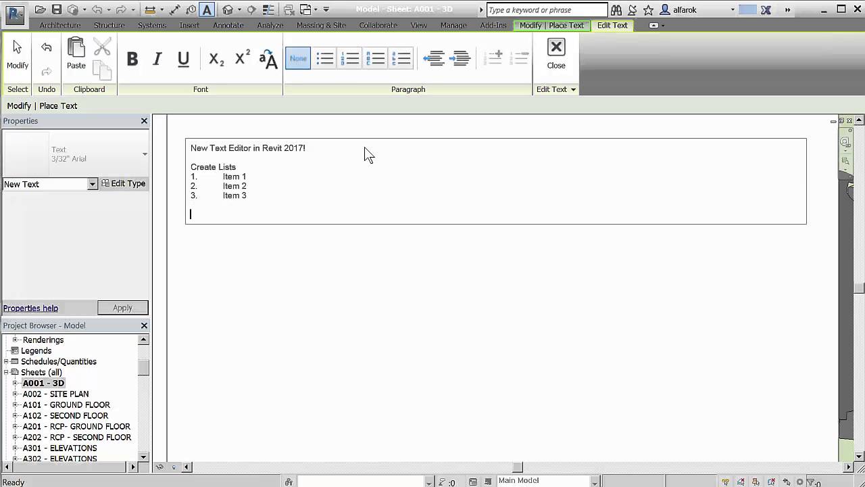Expand the A001 - 3D sheet node
865x487 pixels.
15,383
